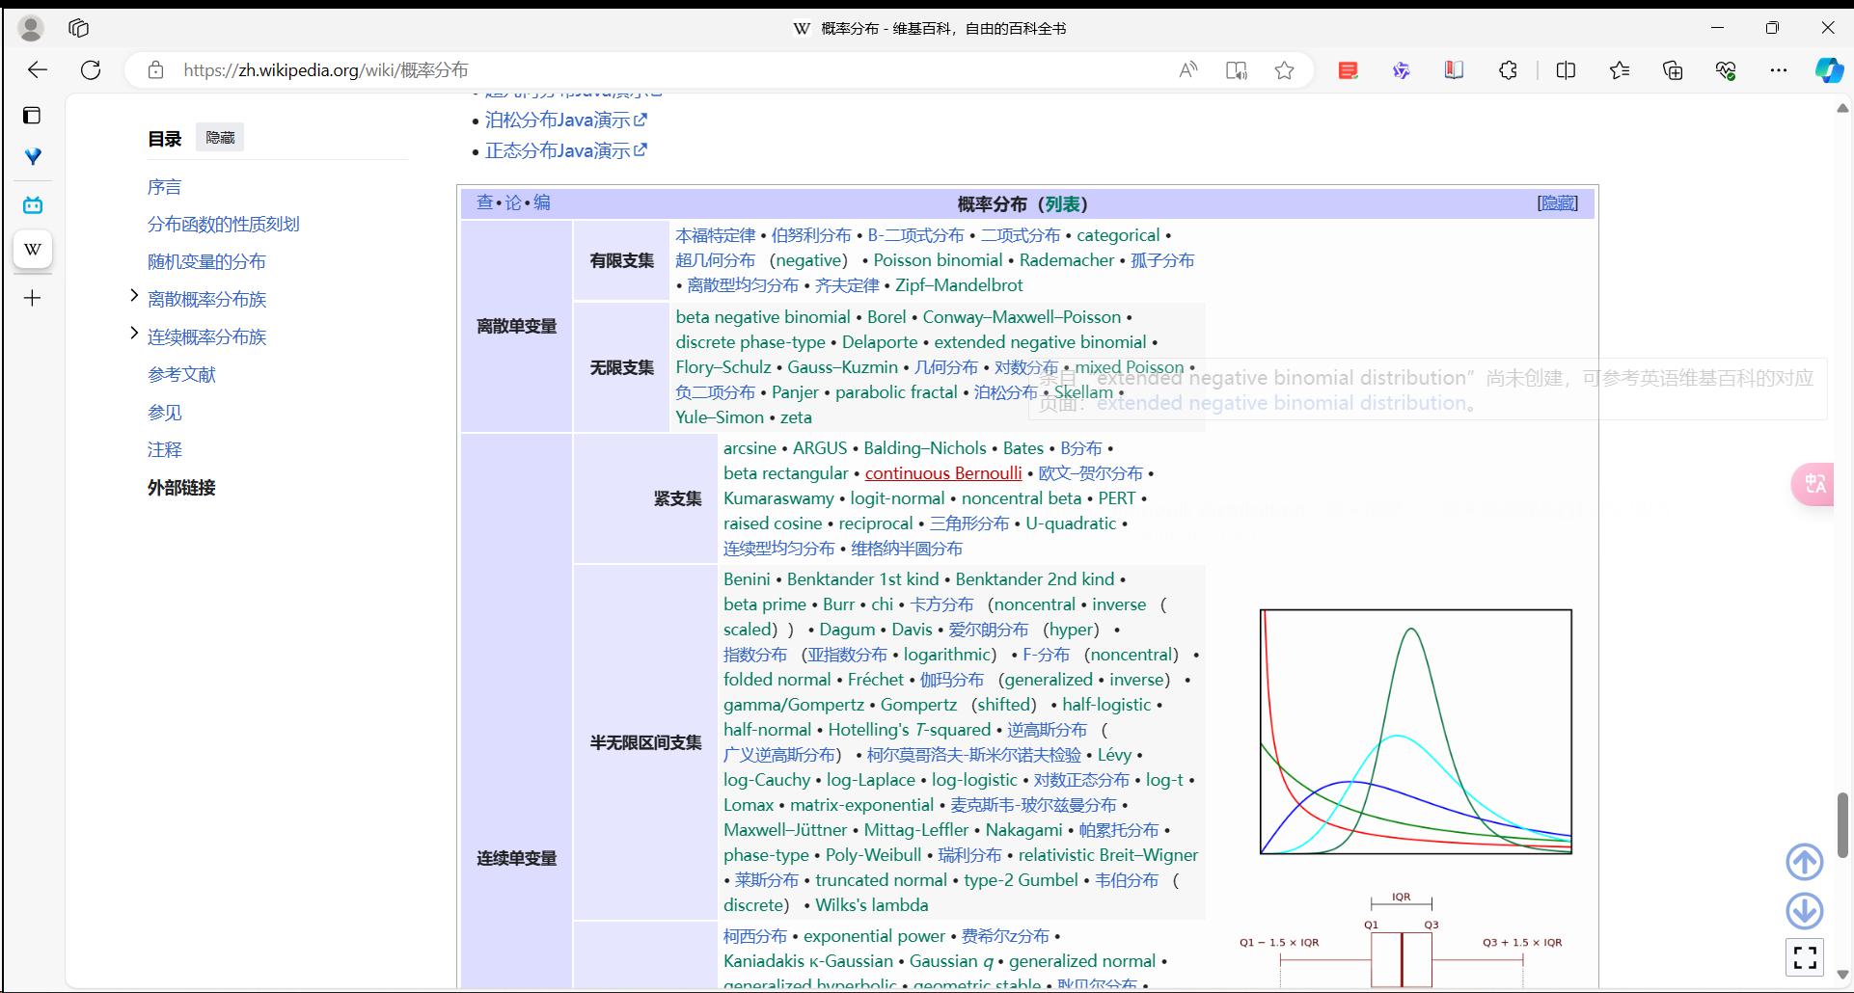The image size is (1854, 993).
Task: Click the browser back arrow
Action: coord(38,69)
